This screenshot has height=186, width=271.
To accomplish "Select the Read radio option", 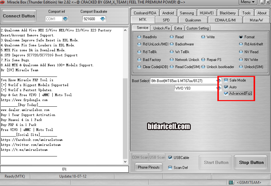I will pos(177,37).
